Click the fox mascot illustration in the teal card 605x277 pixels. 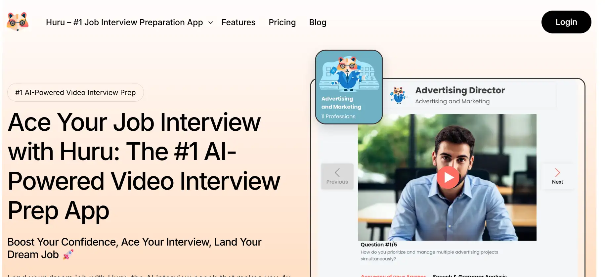[348, 73]
